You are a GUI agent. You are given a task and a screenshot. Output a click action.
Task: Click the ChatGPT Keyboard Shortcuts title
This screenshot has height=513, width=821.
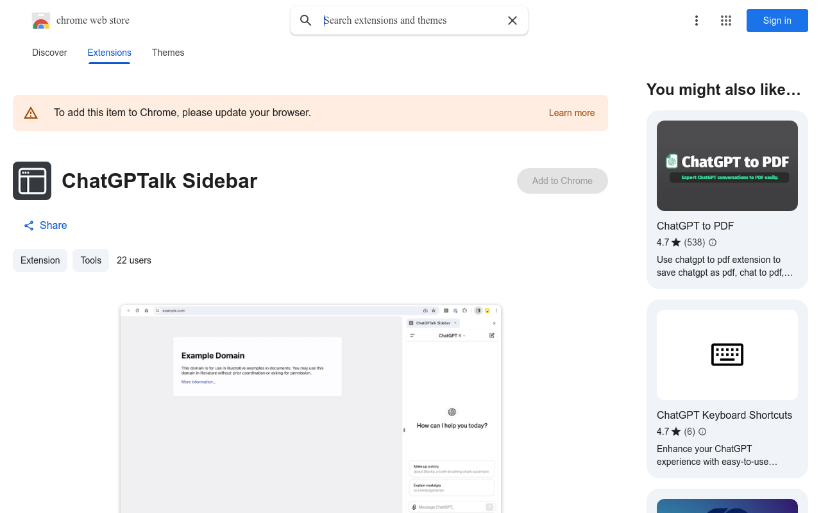pos(725,415)
